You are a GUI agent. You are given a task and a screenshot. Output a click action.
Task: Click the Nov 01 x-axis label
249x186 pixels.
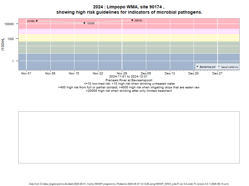click(26, 73)
